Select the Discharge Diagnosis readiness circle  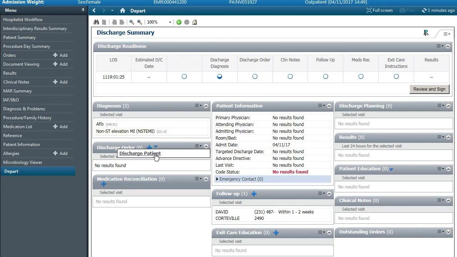[220, 76]
